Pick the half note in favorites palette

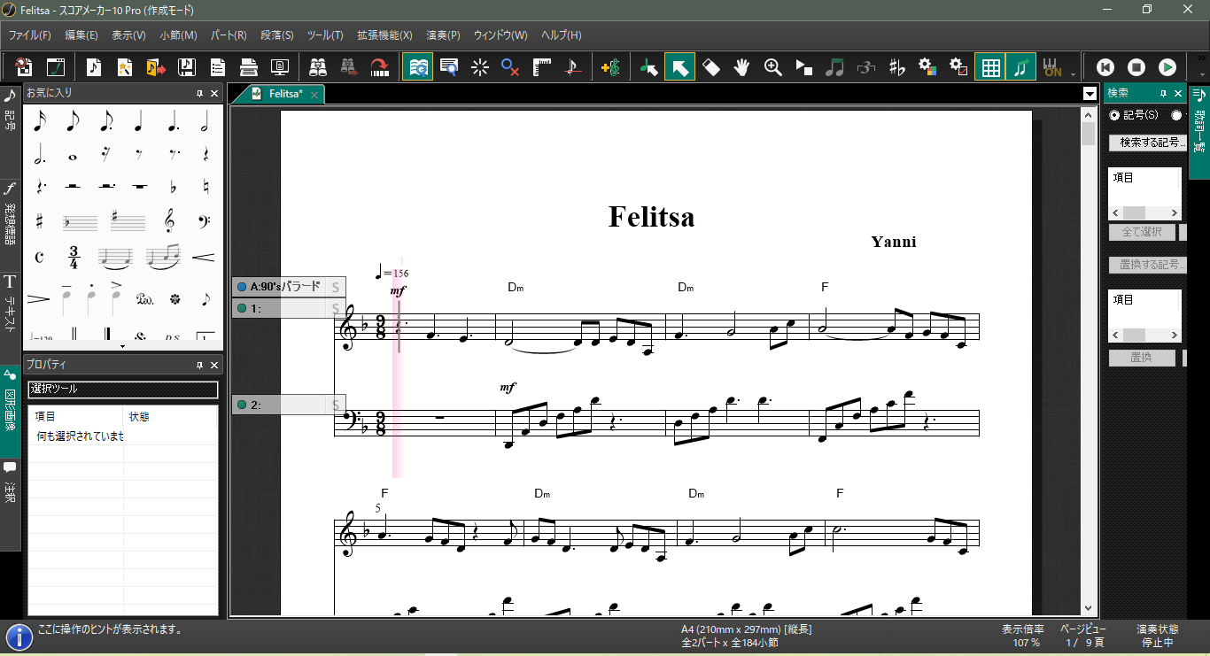[x=206, y=121]
